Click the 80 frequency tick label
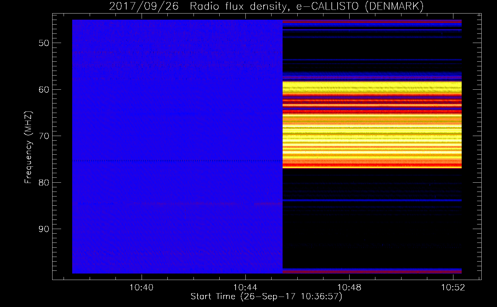This screenshot has height=307, width=497. point(44,183)
